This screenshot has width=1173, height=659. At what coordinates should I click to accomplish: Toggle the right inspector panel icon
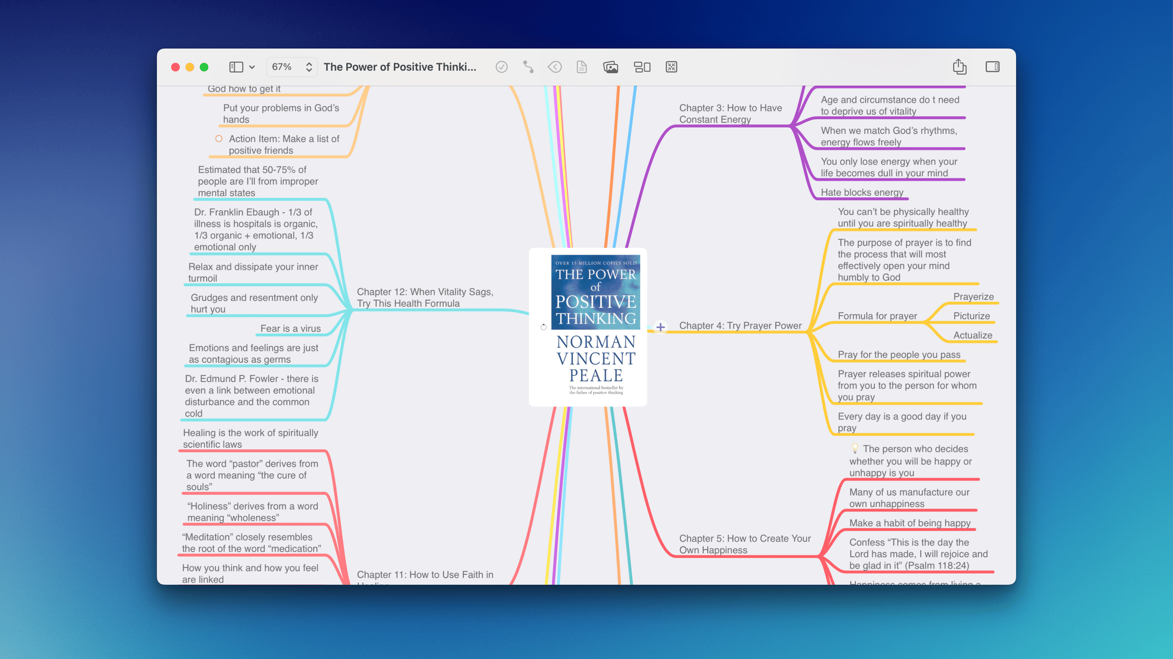(x=992, y=67)
